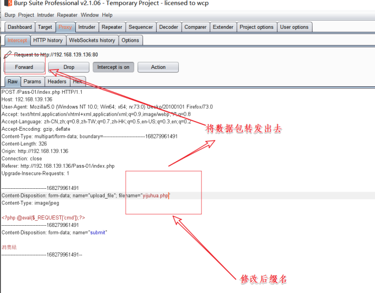Click the Referer header line
Image resolution: width=375 pixels, height=293 pixels.
point(58,166)
